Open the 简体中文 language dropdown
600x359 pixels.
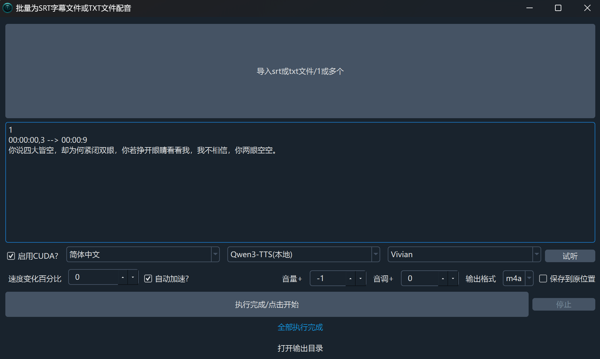pos(215,254)
